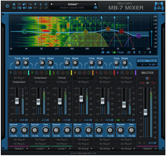Open band 2 Compressor plug-in slot
Viewport: 167px width, 156px height.
40,78
